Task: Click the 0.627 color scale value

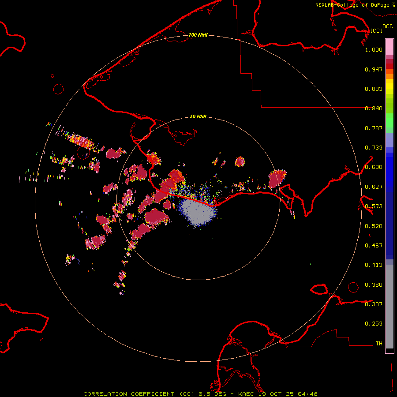Action: coord(374,187)
